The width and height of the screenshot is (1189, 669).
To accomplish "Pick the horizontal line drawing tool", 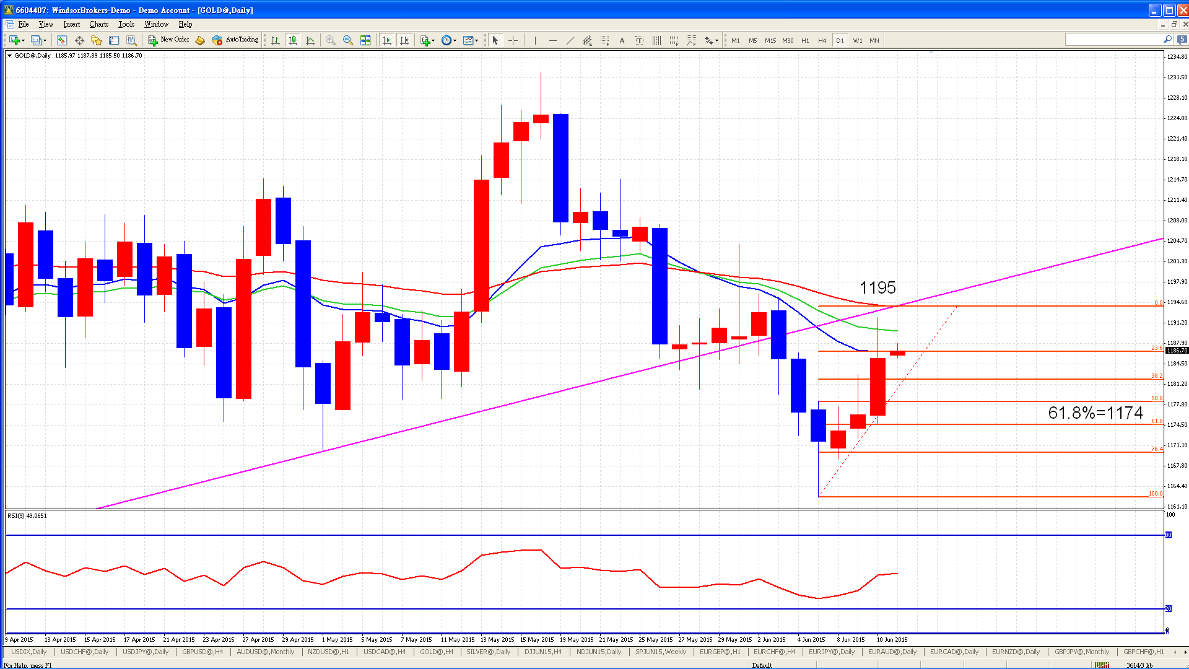I will [x=552, y=40].
